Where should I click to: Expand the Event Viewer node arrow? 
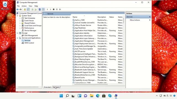tap(20, 21)
